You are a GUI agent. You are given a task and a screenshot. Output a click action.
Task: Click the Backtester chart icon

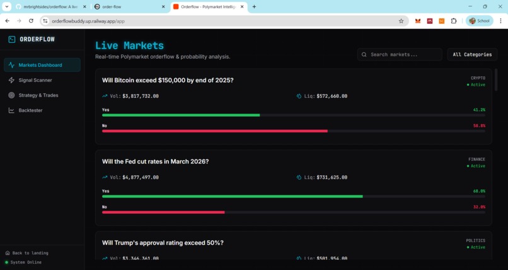point(11,110)
